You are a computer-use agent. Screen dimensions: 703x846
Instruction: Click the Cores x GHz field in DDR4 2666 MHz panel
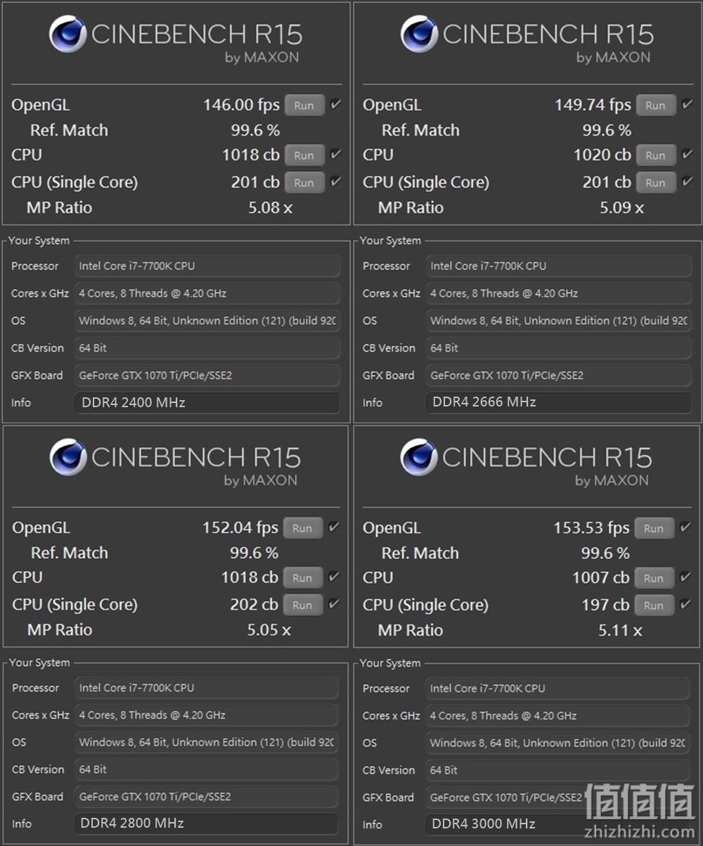pyautogui.click(x=558, y=293)
